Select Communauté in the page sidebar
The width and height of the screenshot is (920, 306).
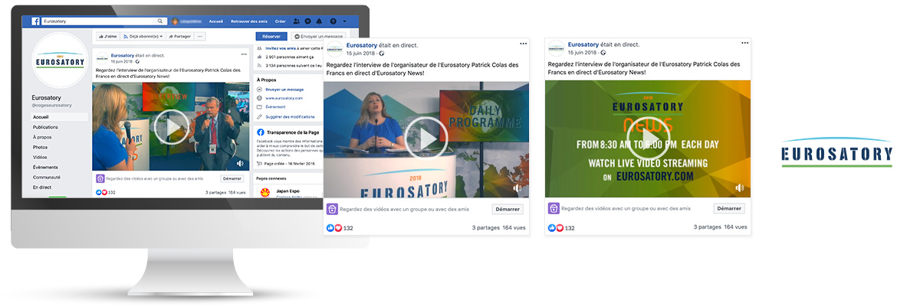[x=46, y=177]
